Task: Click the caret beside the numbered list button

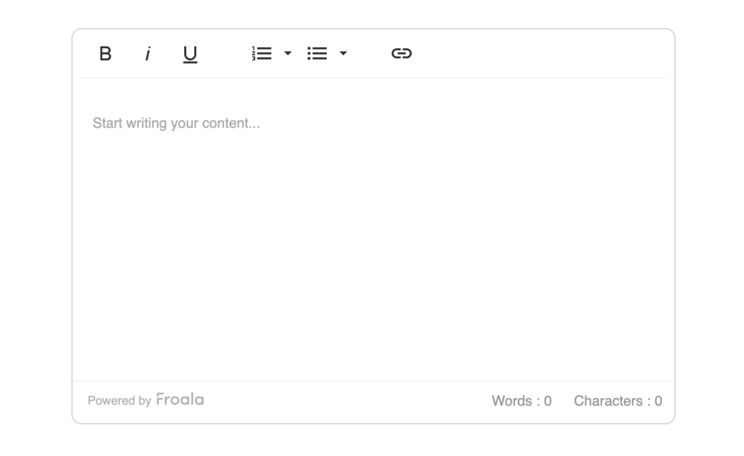Action: [288, 54]
